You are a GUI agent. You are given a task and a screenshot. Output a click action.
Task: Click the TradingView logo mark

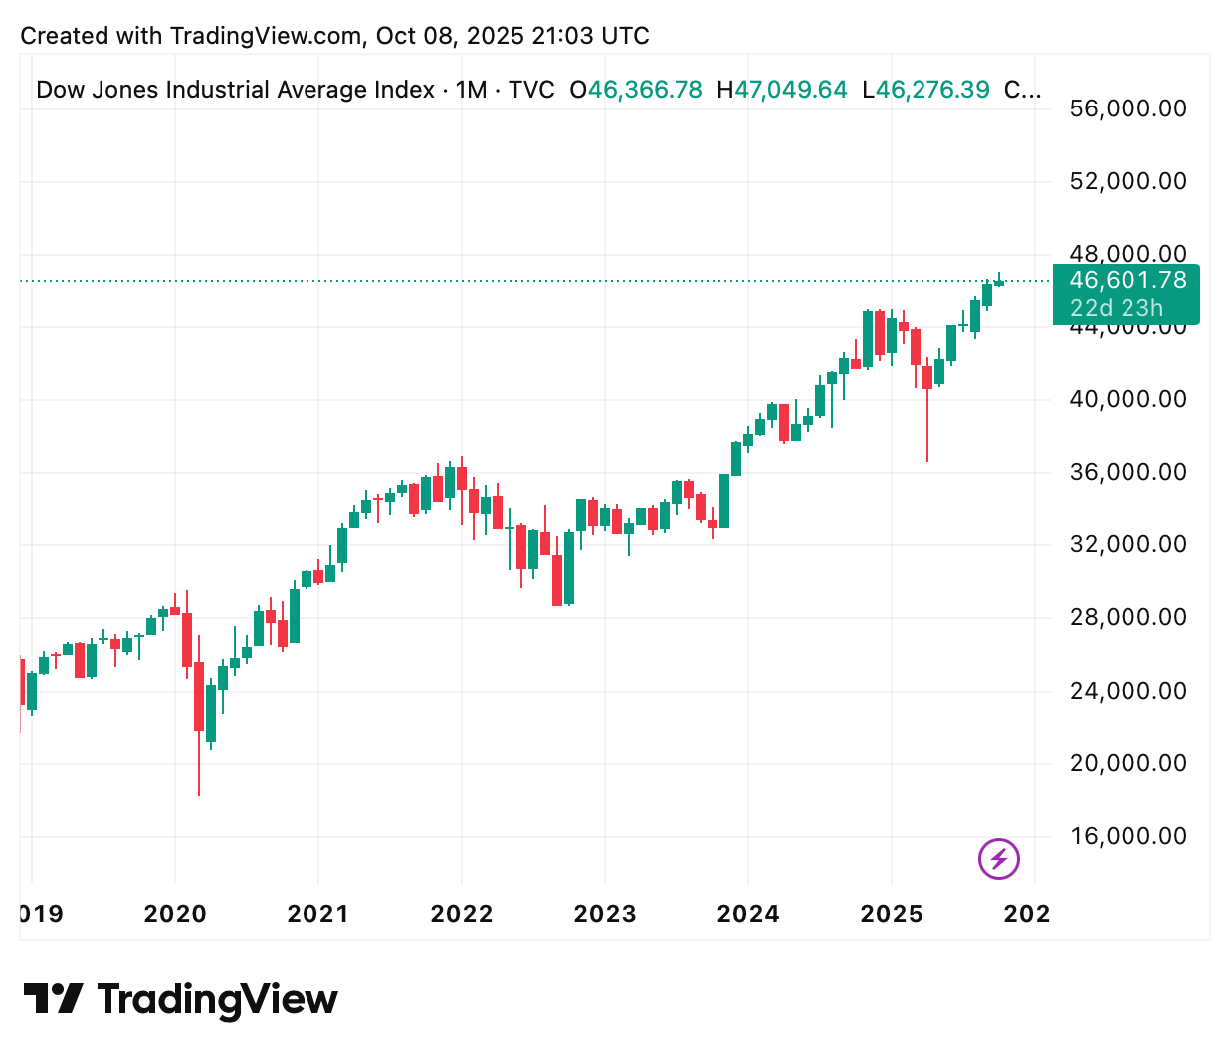(x=53, y=998)
